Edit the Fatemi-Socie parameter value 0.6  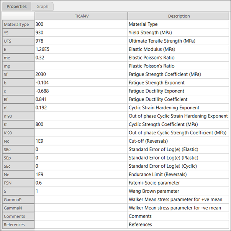[x=81, y=183]
